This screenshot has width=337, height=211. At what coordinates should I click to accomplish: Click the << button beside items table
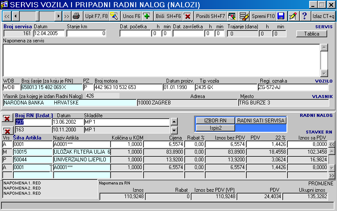click(331, 144)
